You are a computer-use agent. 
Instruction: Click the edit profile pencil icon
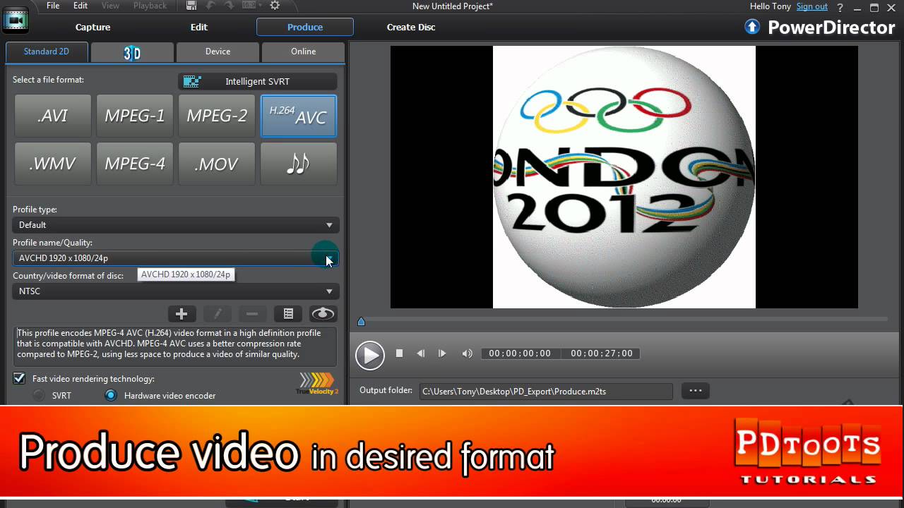(x=218, y=314)
